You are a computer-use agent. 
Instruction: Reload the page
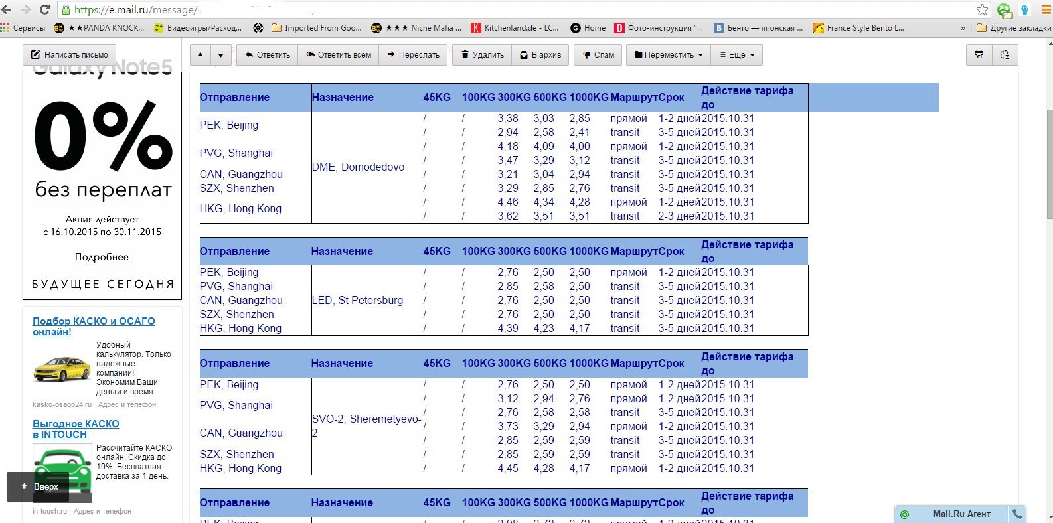(x=44, y=9)
